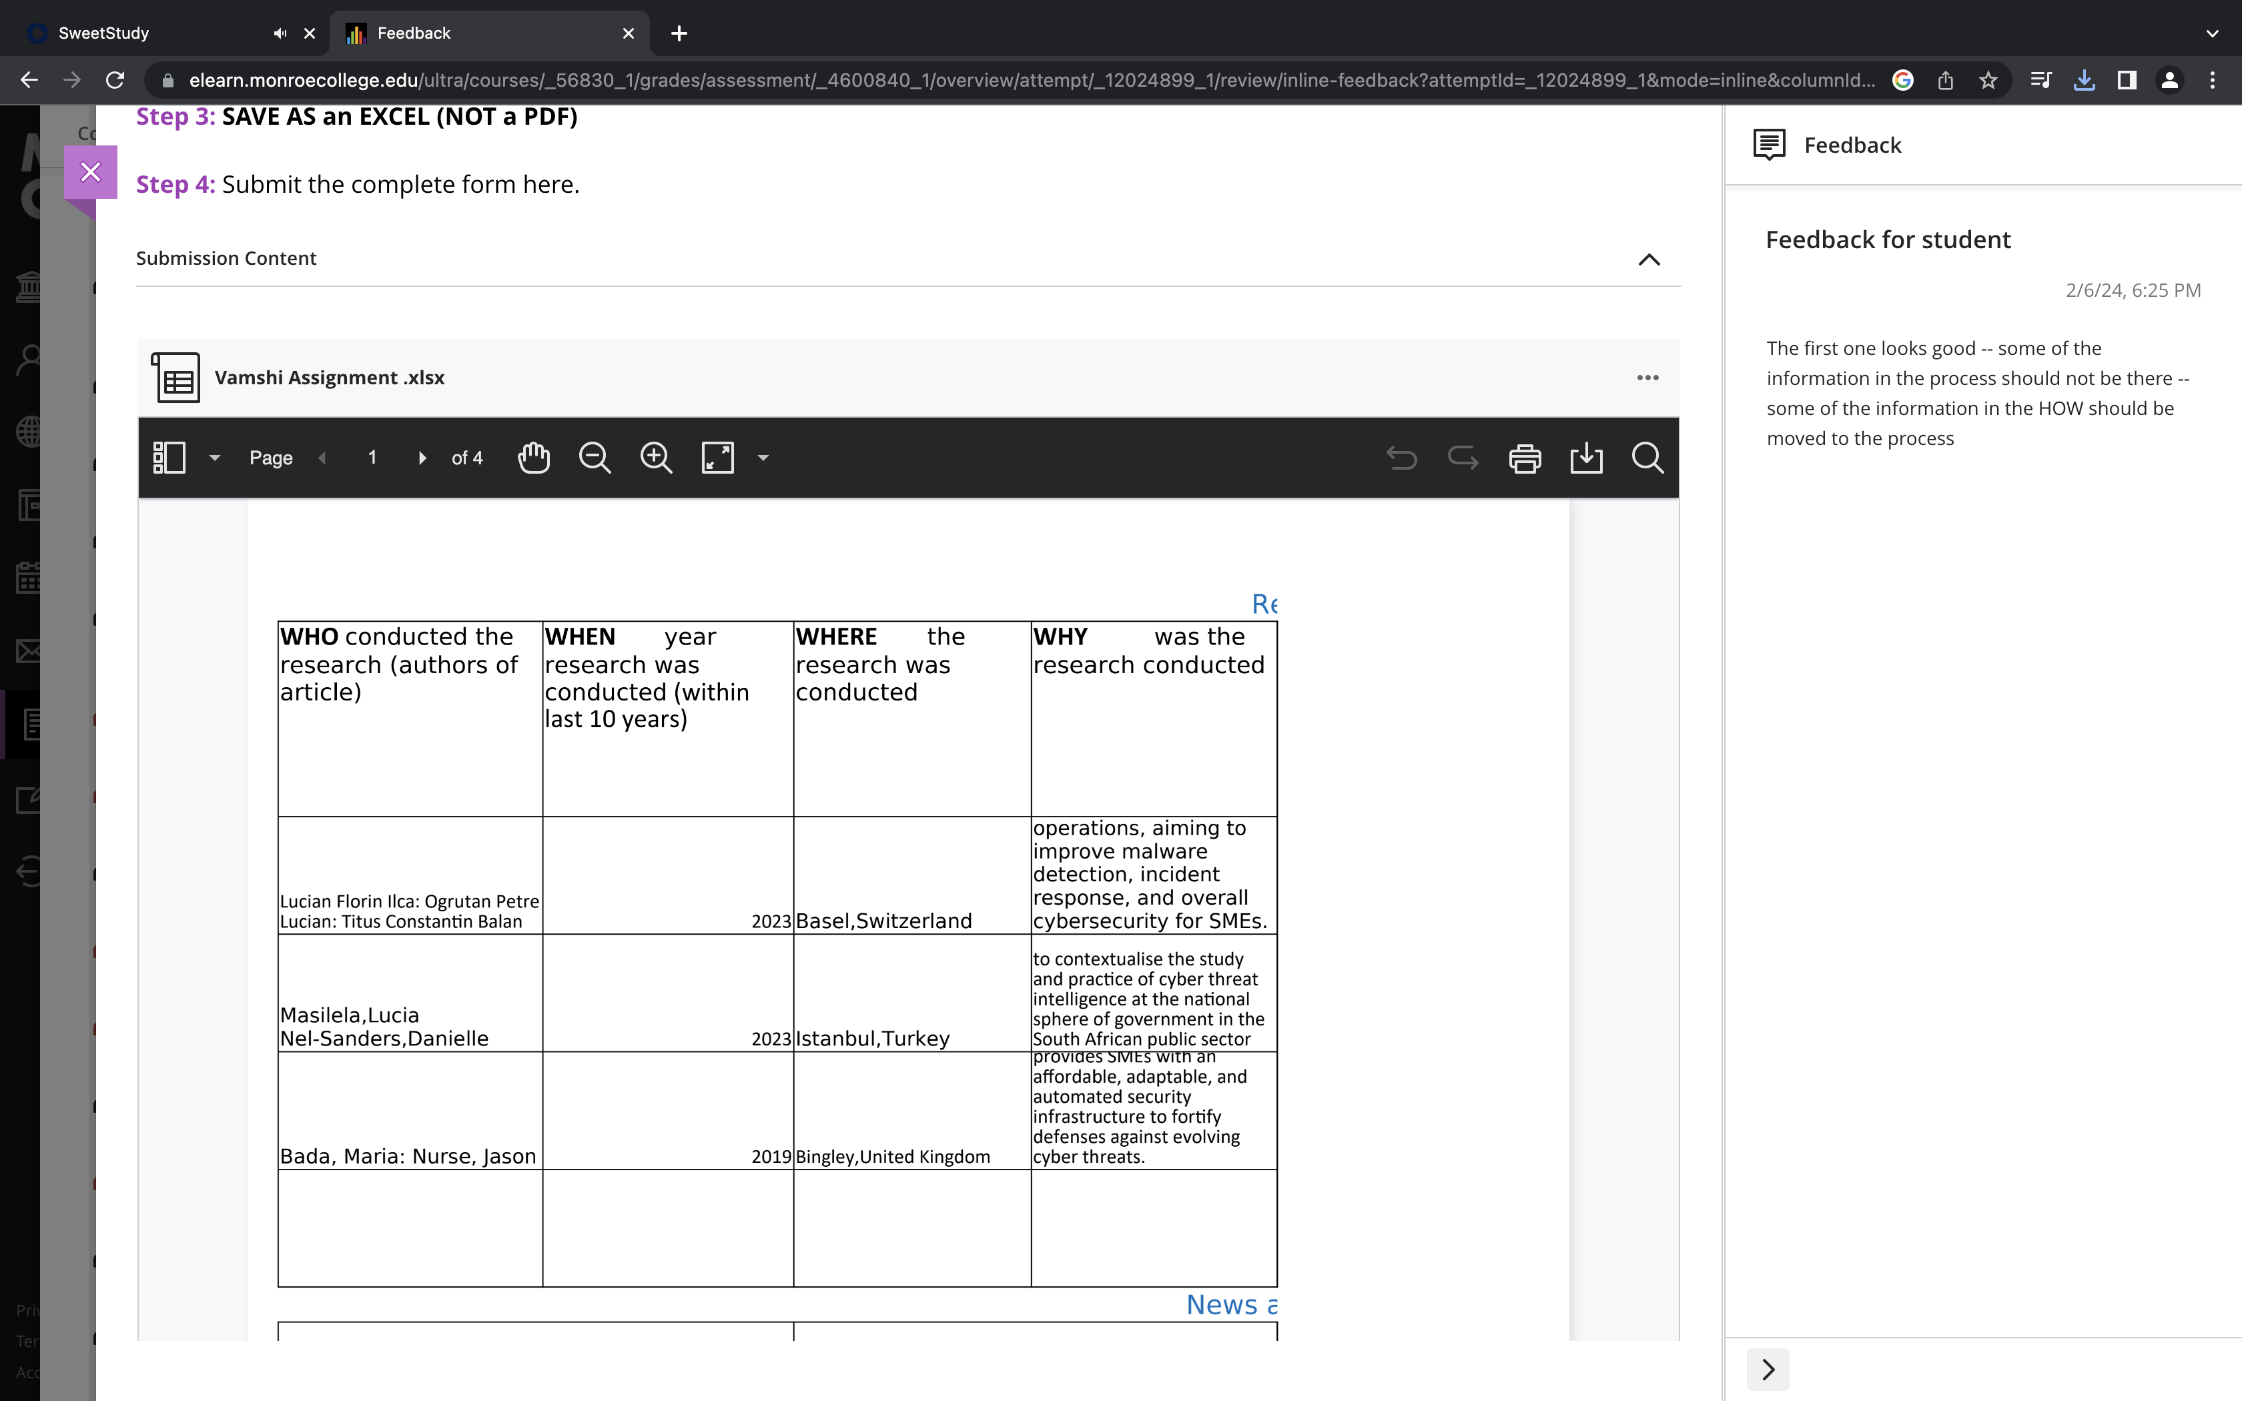This screenshot has width=2242, height=1401.
Task: Share this page using share icon
Action: tap(1946, 81)
